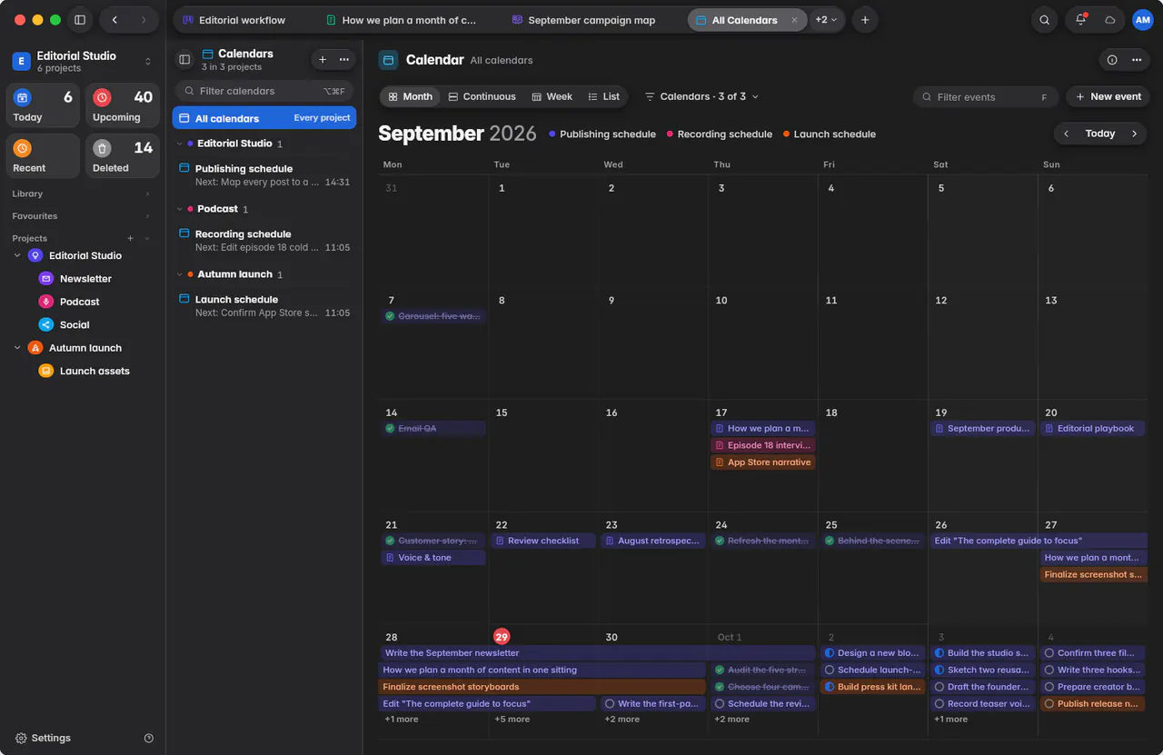
Task: Open the Editorial Studio workspace switcher
Action: click(x=82, y=61)
